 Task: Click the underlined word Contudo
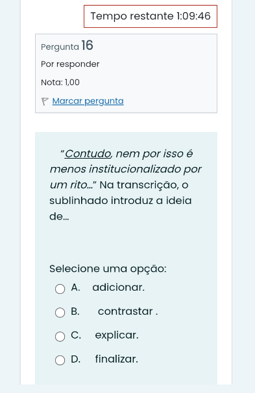88,153
